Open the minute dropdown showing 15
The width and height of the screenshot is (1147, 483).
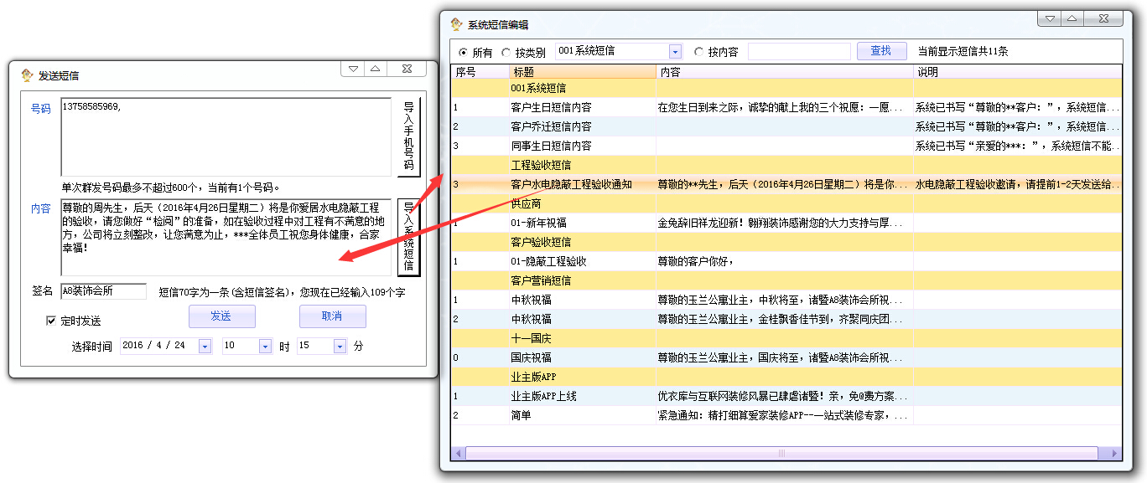(x=340, y=346)
